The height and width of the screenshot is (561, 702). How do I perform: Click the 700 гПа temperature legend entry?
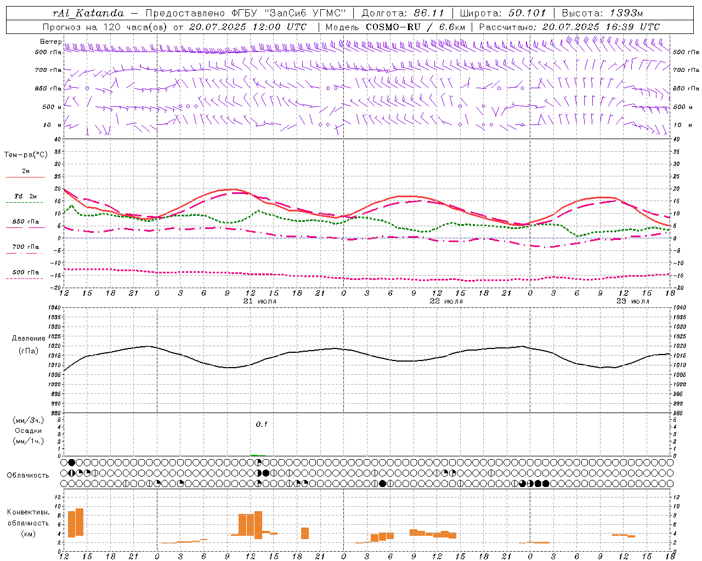point(25,247)
